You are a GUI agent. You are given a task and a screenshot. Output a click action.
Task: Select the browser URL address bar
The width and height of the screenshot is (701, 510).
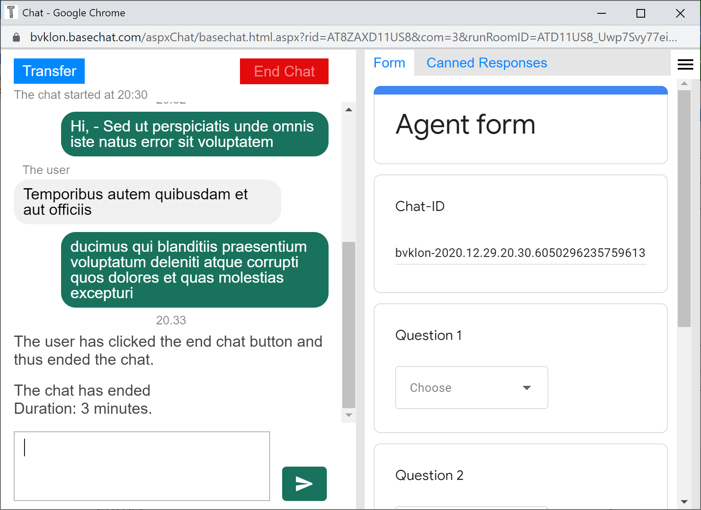click(x=353, y=37)
